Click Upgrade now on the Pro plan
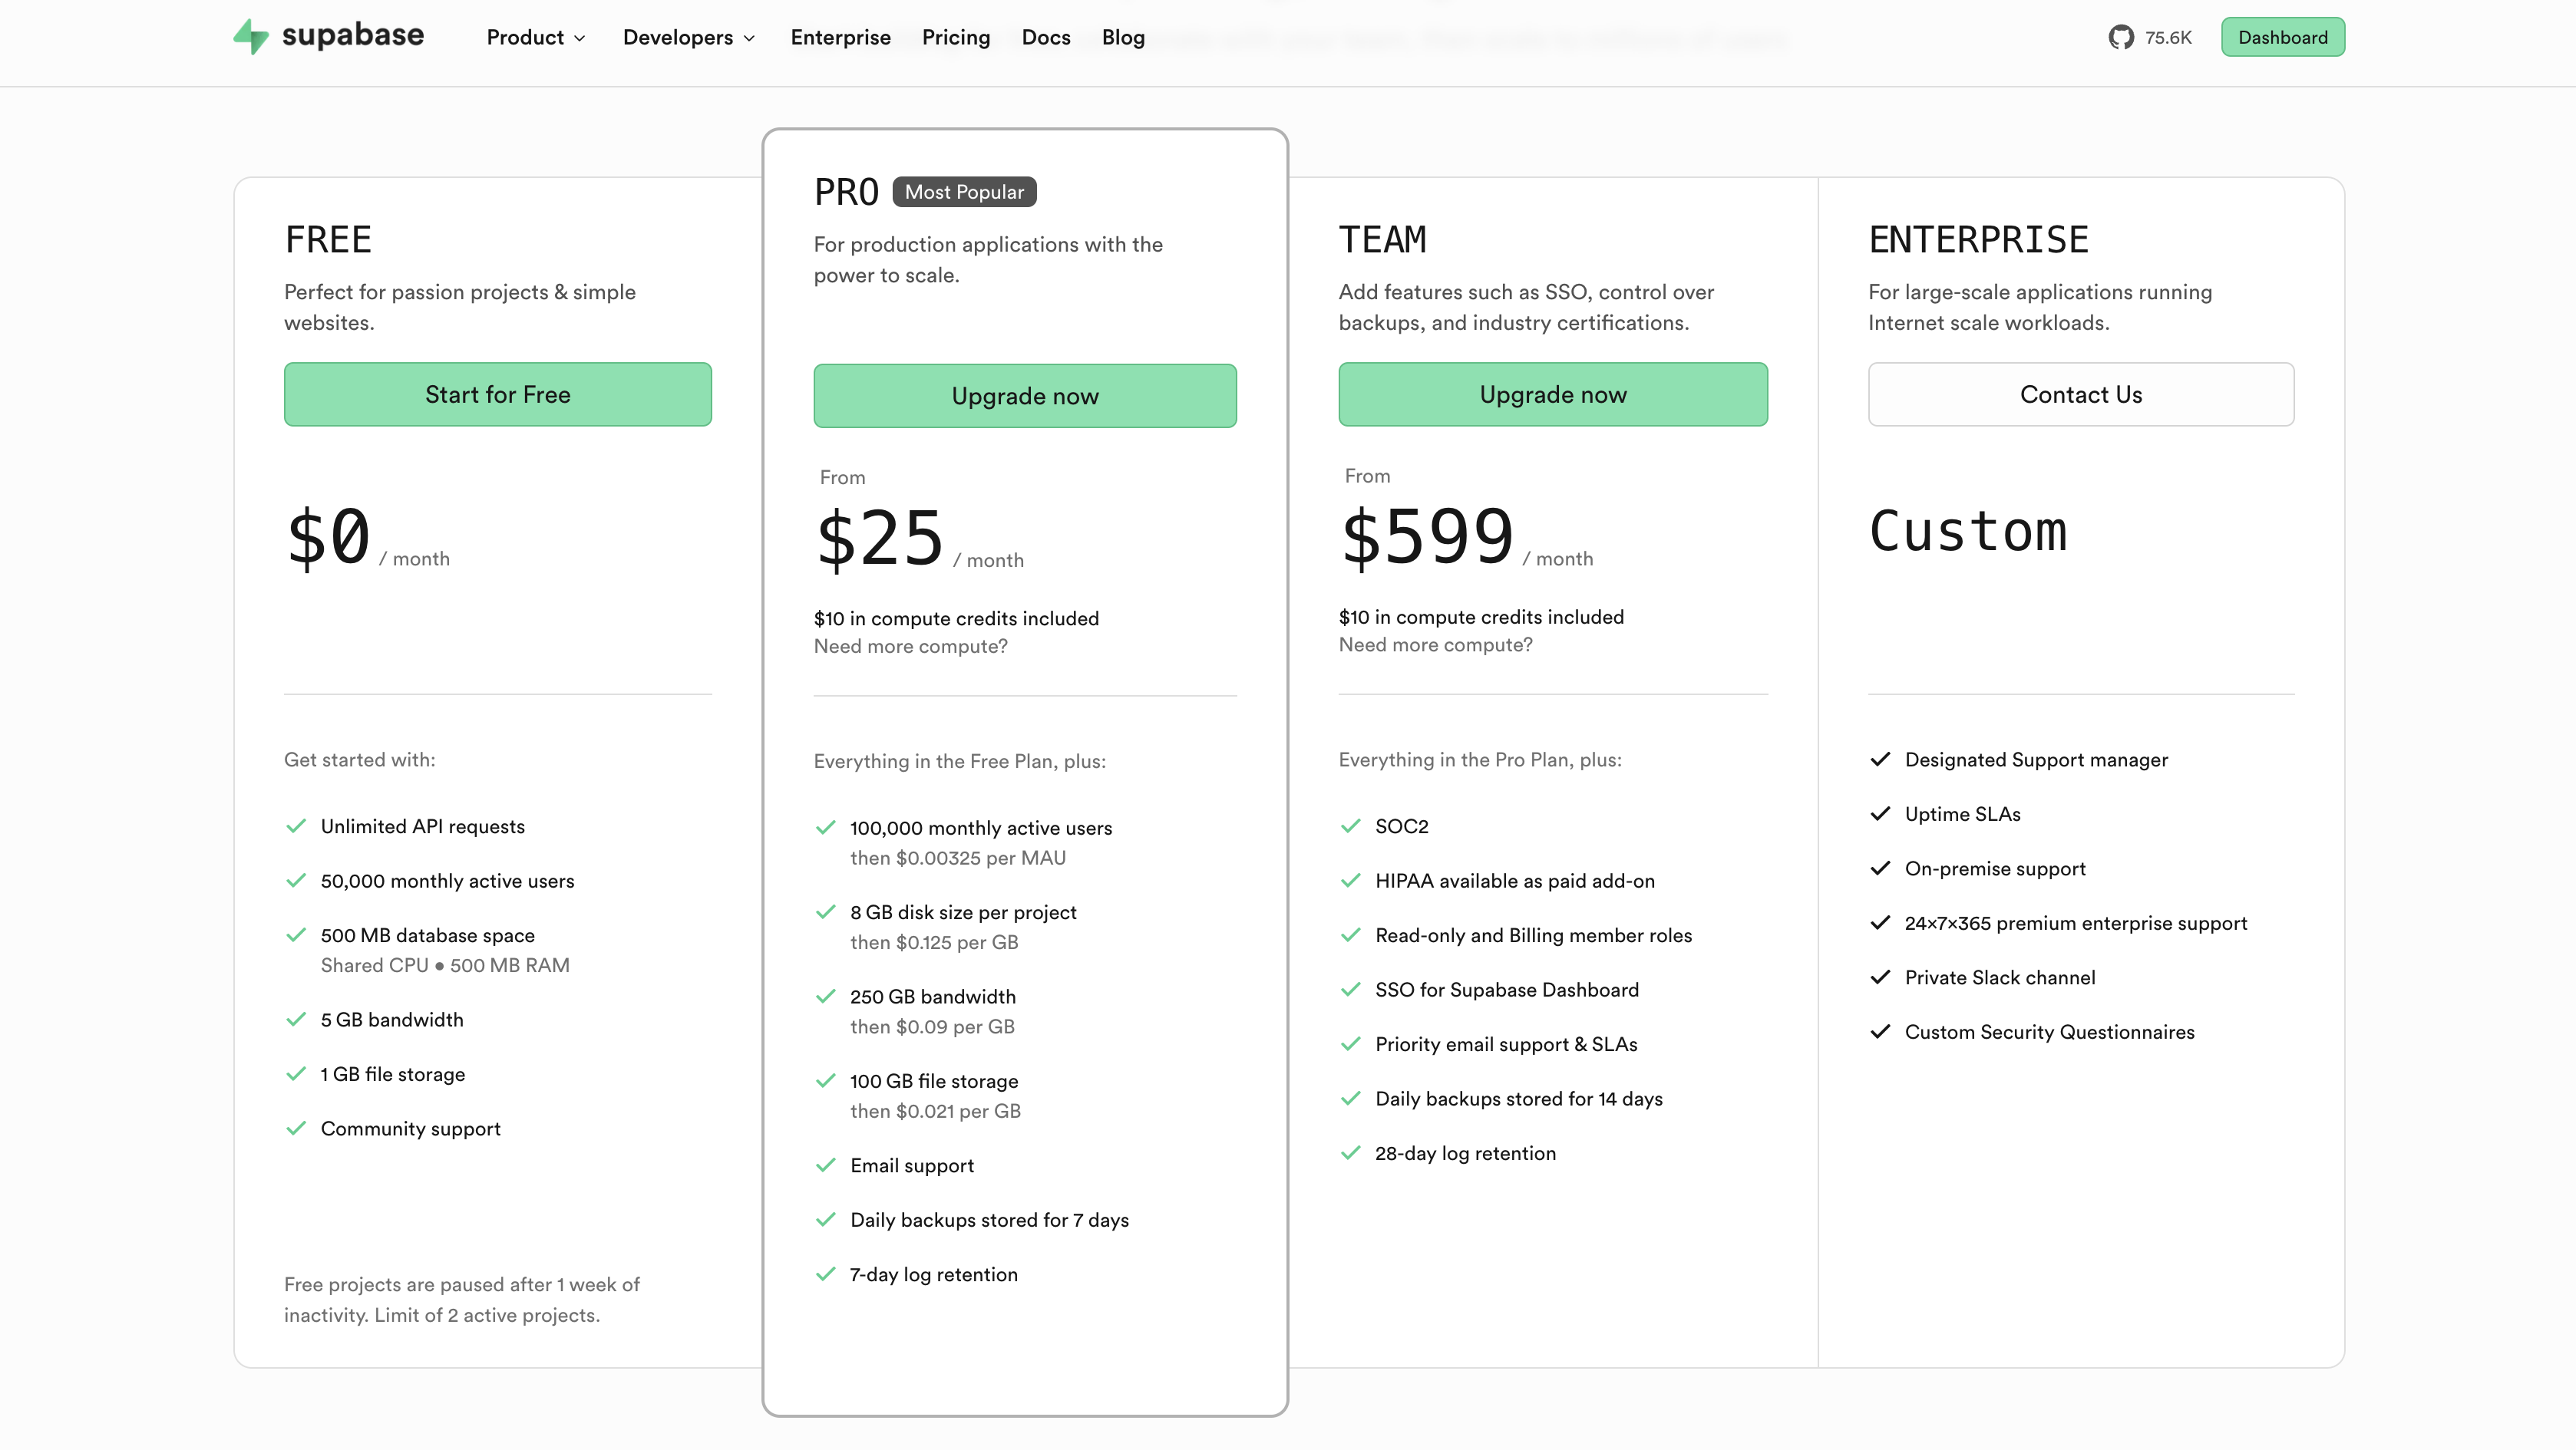2576x1450 pixels. tap(1025, 396)
